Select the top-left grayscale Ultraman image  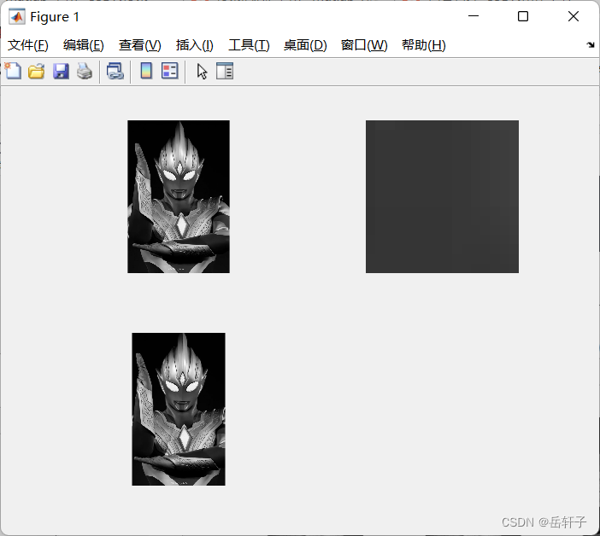click(179, 197)
